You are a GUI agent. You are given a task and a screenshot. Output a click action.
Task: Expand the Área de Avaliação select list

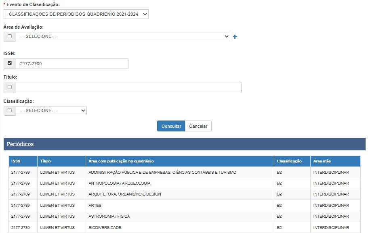pos(122,36)
